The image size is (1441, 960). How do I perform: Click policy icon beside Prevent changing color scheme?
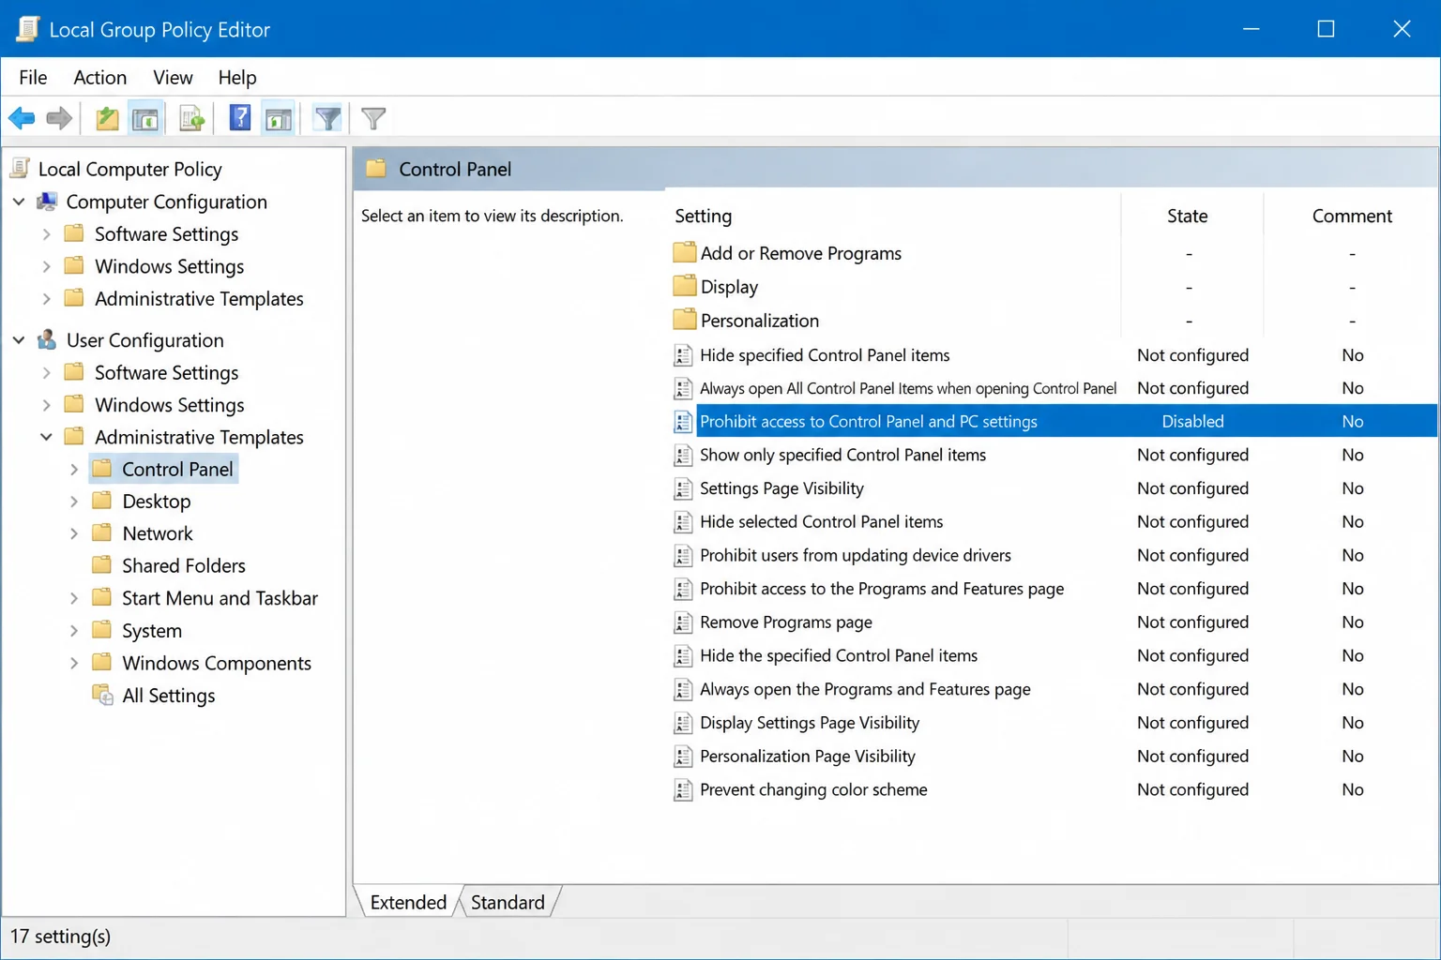[683, 789]
